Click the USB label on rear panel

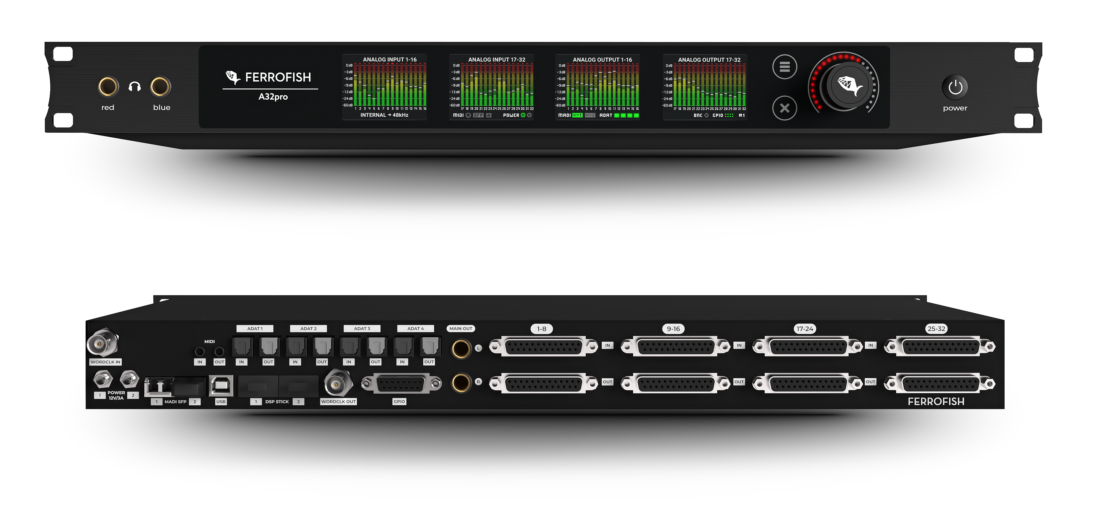pos(221,402)
